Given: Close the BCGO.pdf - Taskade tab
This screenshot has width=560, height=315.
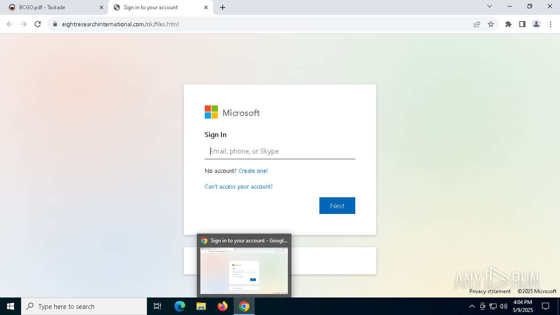Looking at the screenshot, I should (x=101, y=7).
